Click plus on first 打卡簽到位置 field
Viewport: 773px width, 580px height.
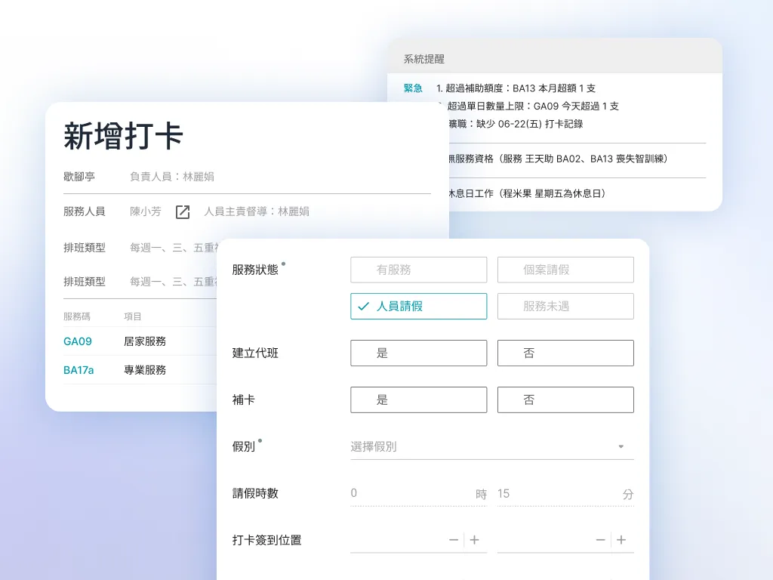(x=474, y=540)
